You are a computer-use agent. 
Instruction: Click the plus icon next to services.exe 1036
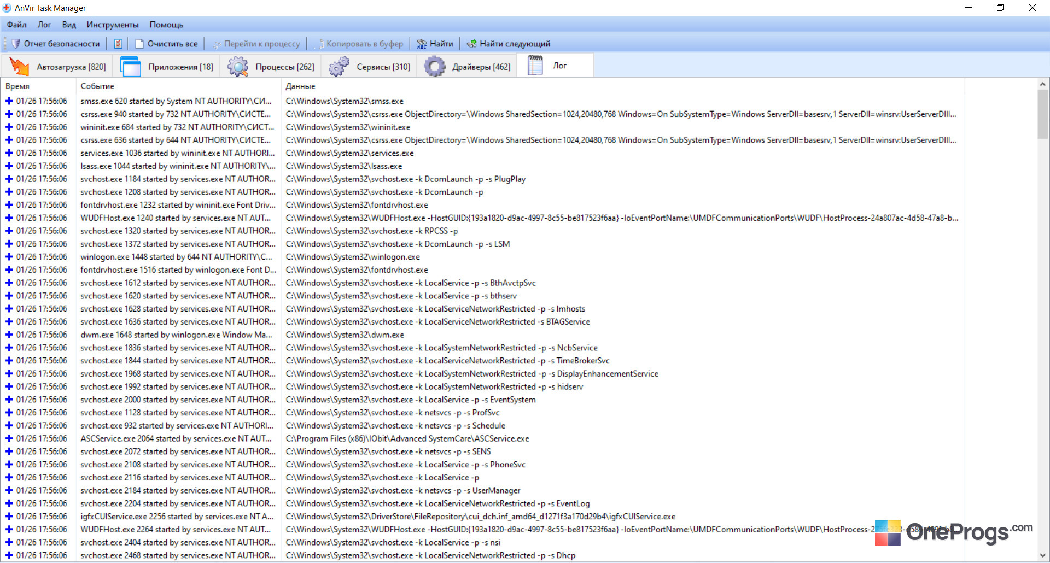click(9, 153)
